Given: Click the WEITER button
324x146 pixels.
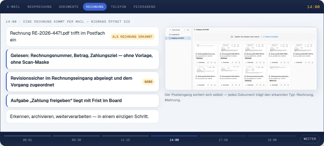Looking at the screenshot, I should [310, 139].
